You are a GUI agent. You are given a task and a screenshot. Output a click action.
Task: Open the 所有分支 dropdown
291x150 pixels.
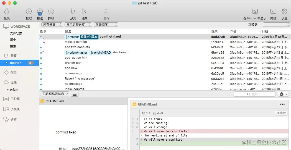(52, 25)
